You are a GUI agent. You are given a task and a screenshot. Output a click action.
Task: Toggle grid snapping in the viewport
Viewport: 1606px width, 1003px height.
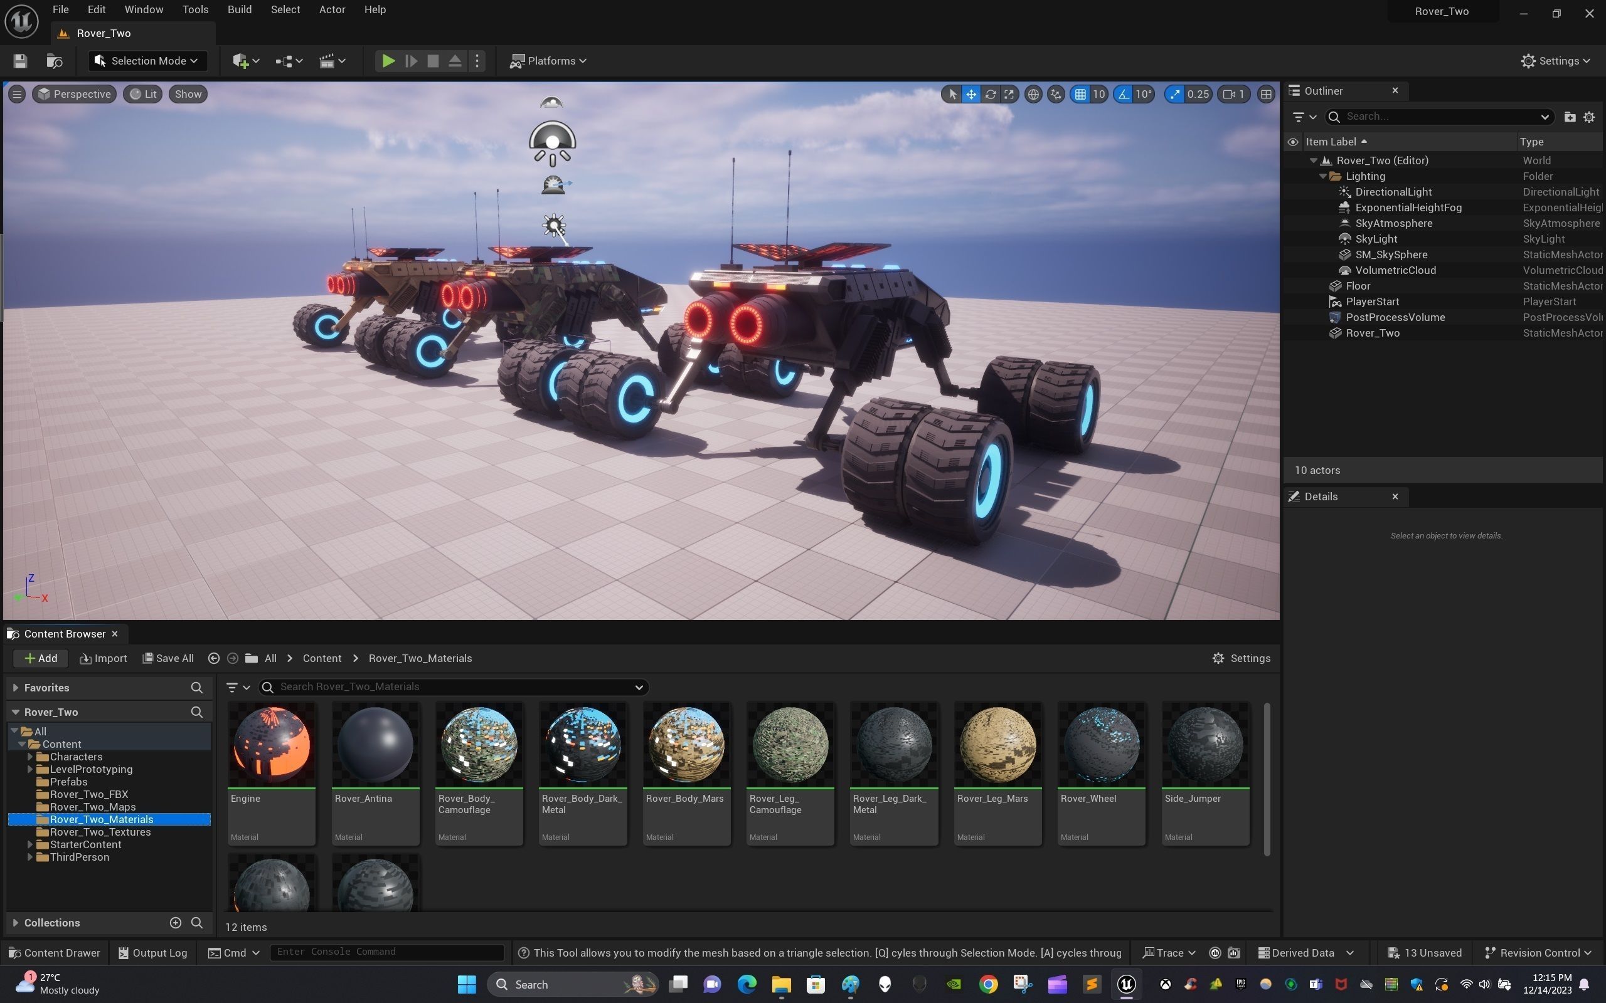(x=1080, y=94)
